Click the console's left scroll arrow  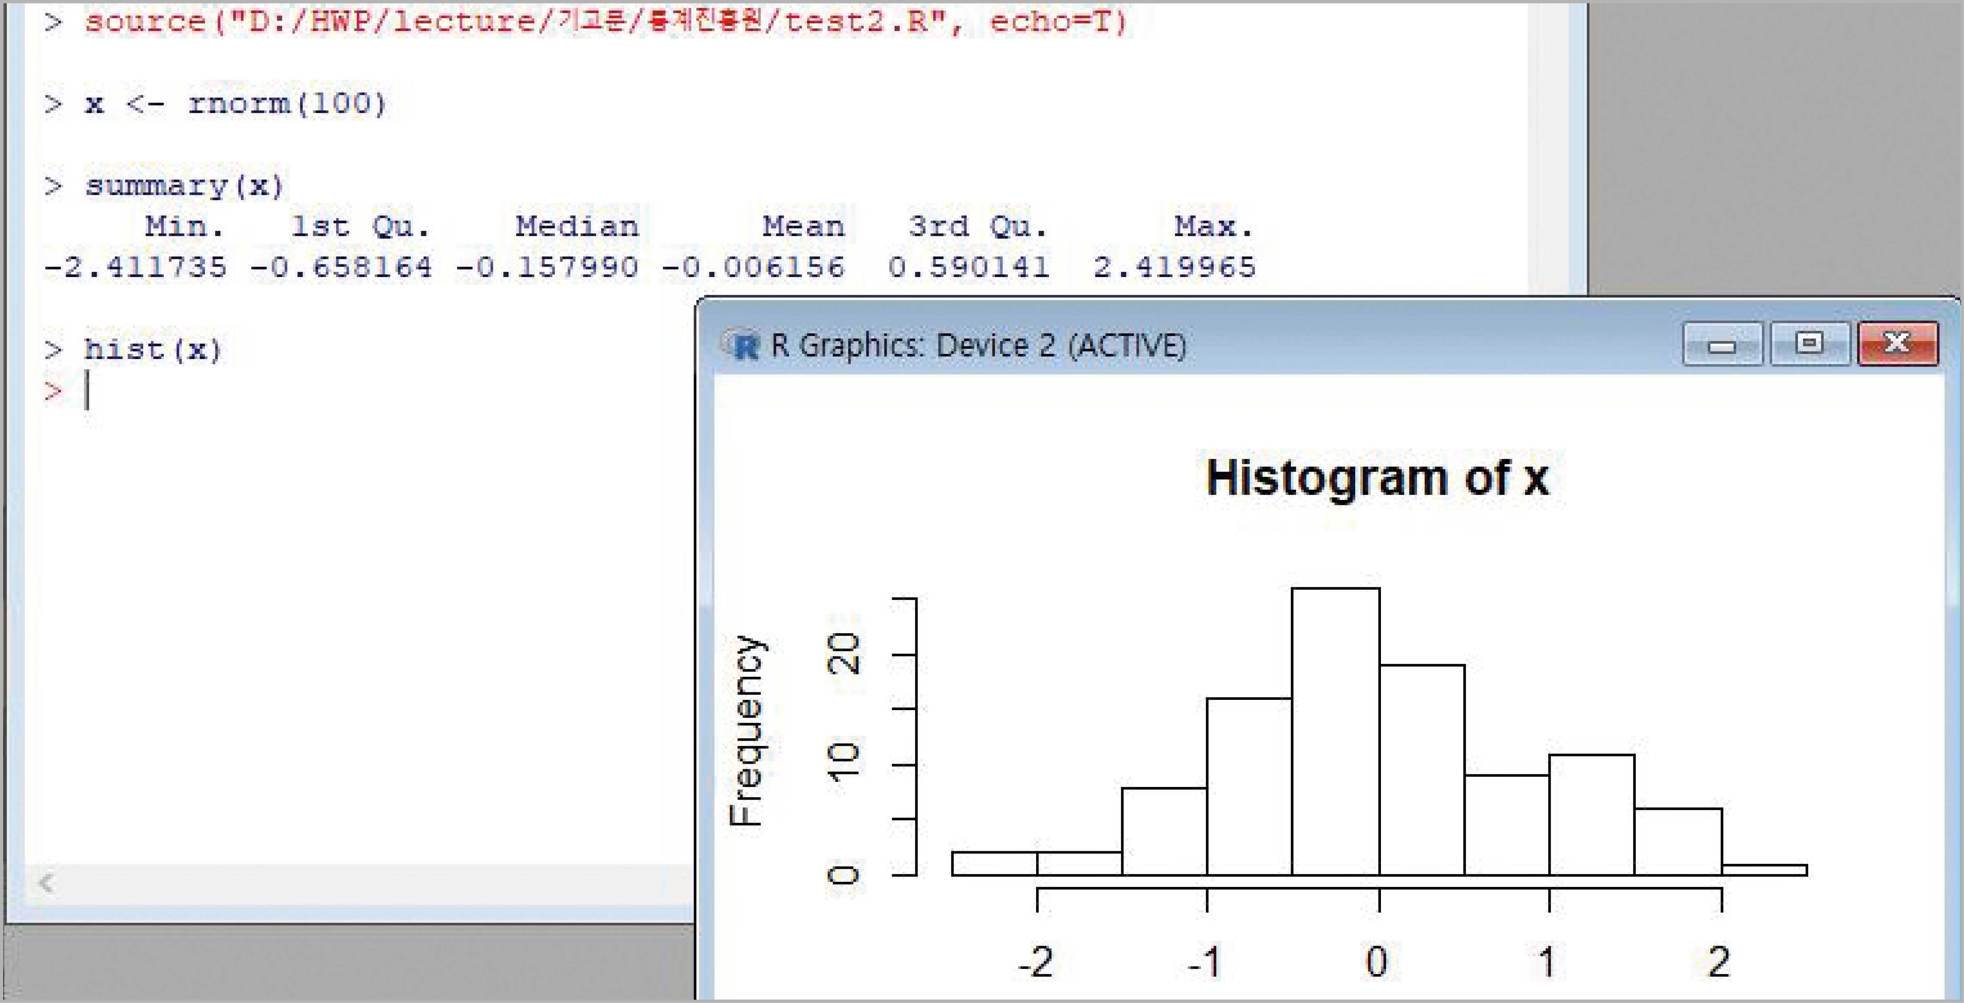tap(46, 883)
